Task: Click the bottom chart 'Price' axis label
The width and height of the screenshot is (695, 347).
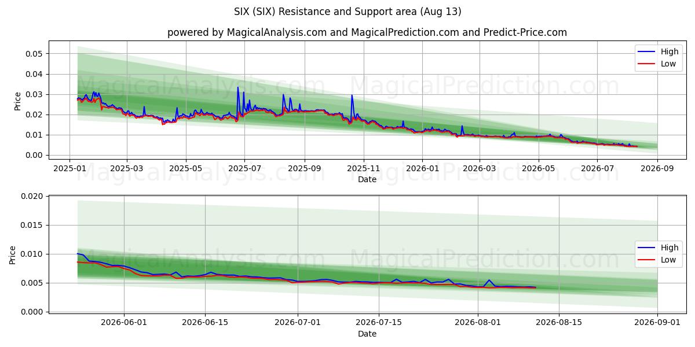Action: point(13,255)
